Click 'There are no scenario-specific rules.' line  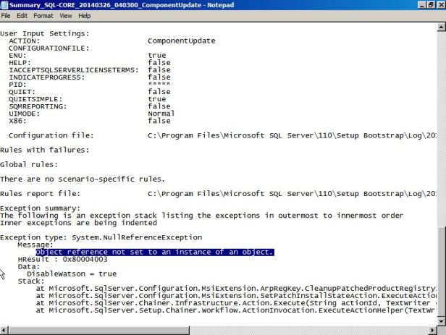pyautogui.click(x=83, y=179)
